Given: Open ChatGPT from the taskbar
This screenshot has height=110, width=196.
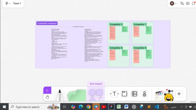Looking at the screenshot, I should pos(134,107).
